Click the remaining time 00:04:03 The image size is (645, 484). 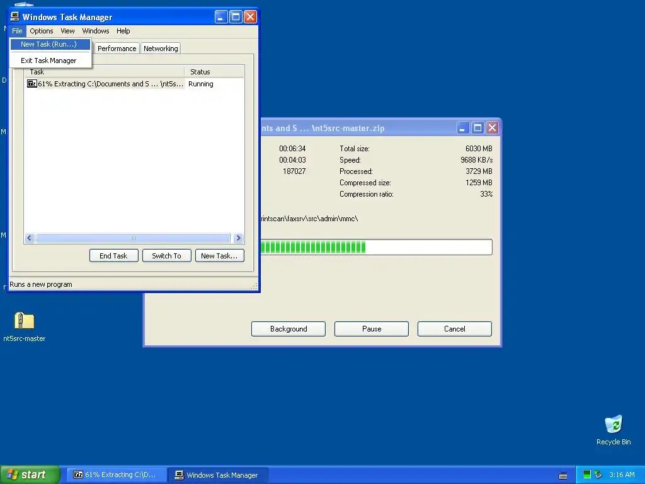(292, 159)
